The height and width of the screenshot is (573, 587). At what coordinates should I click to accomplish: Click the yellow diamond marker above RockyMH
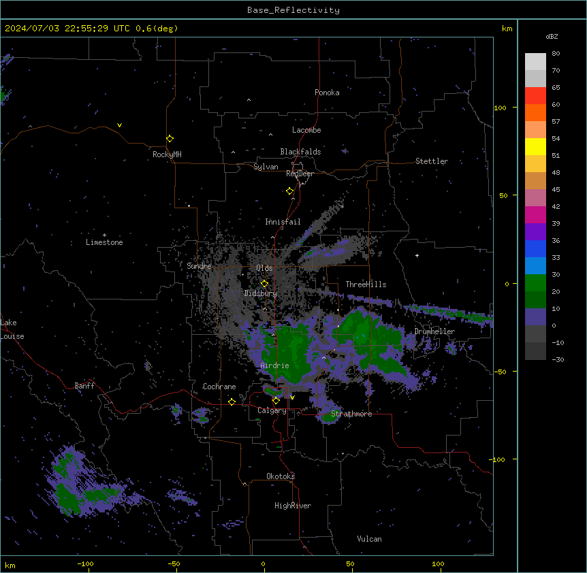[170, 139]
